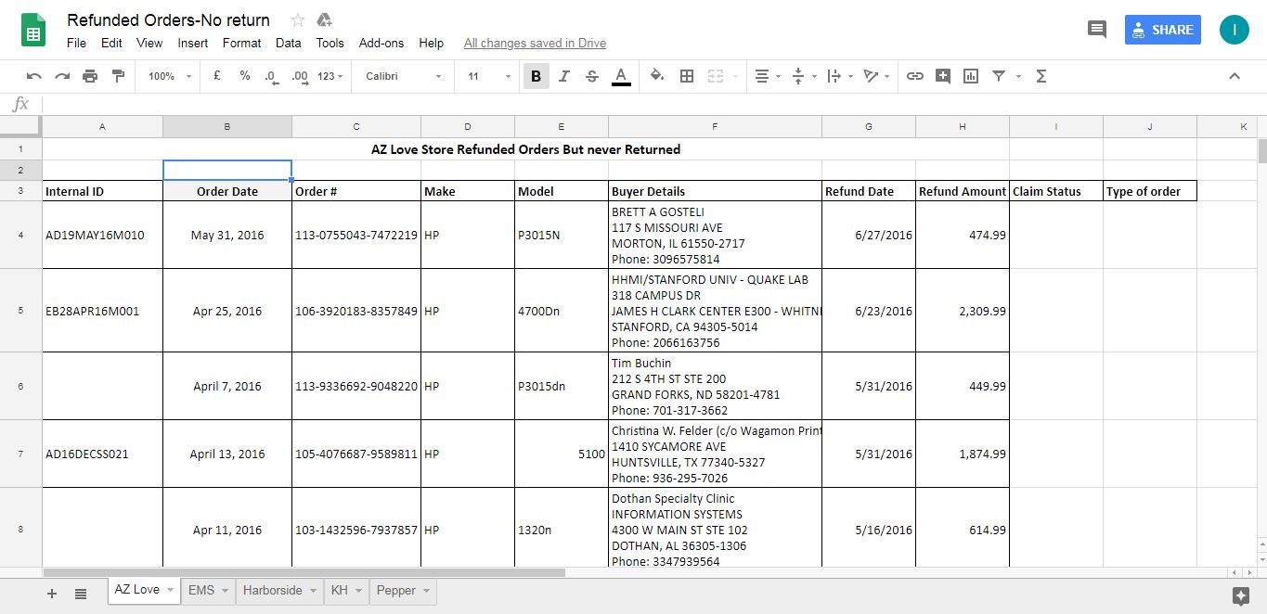This screenshot has height=614, width=1267.
Task: Click the undo arrow
Action: tap(34, 76)
